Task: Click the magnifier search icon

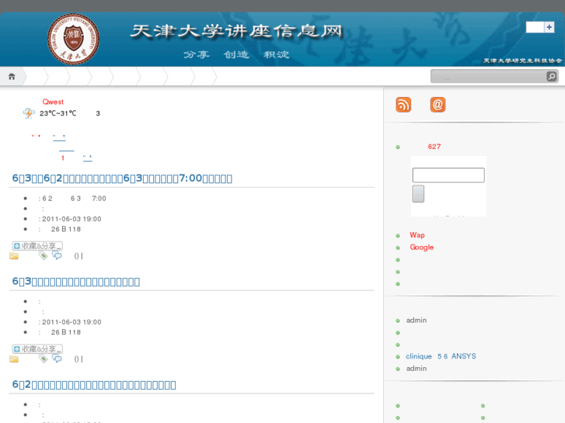Action: click(x=551, y=76)
